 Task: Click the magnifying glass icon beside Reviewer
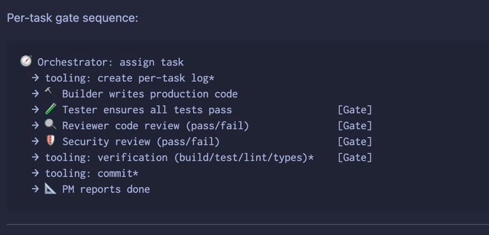point(50,125)
